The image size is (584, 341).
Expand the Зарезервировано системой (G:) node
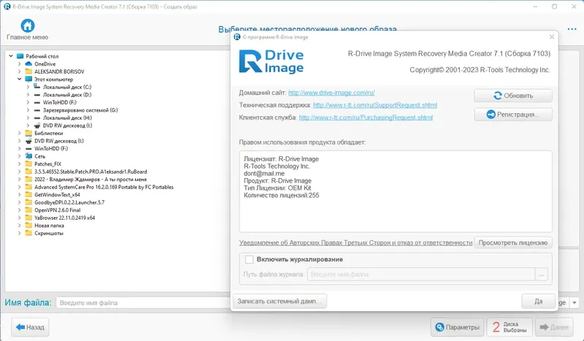28,110
